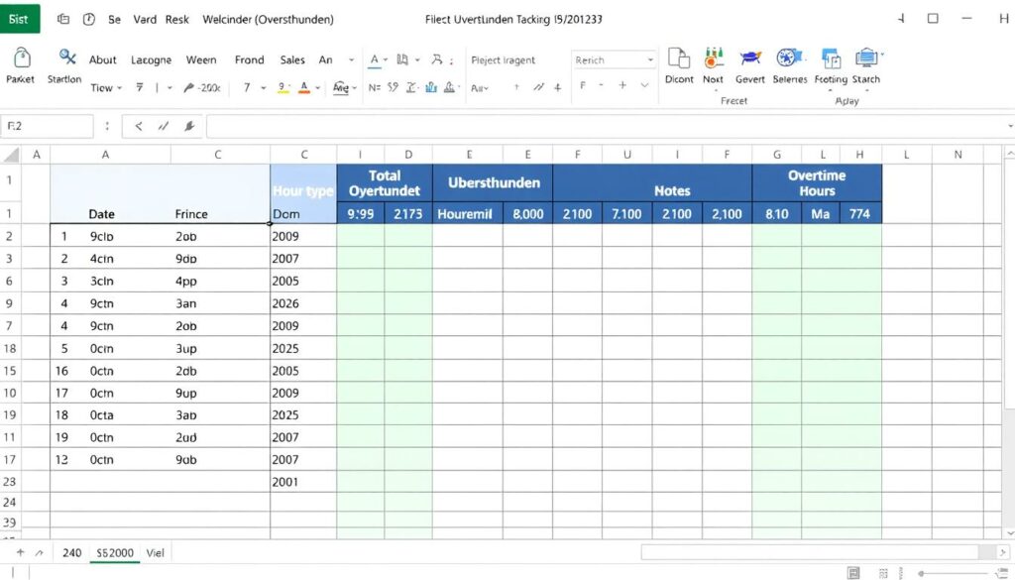Open the Sales ribbon tab
Screen dimensions: 1015x580
coord(292,59)
